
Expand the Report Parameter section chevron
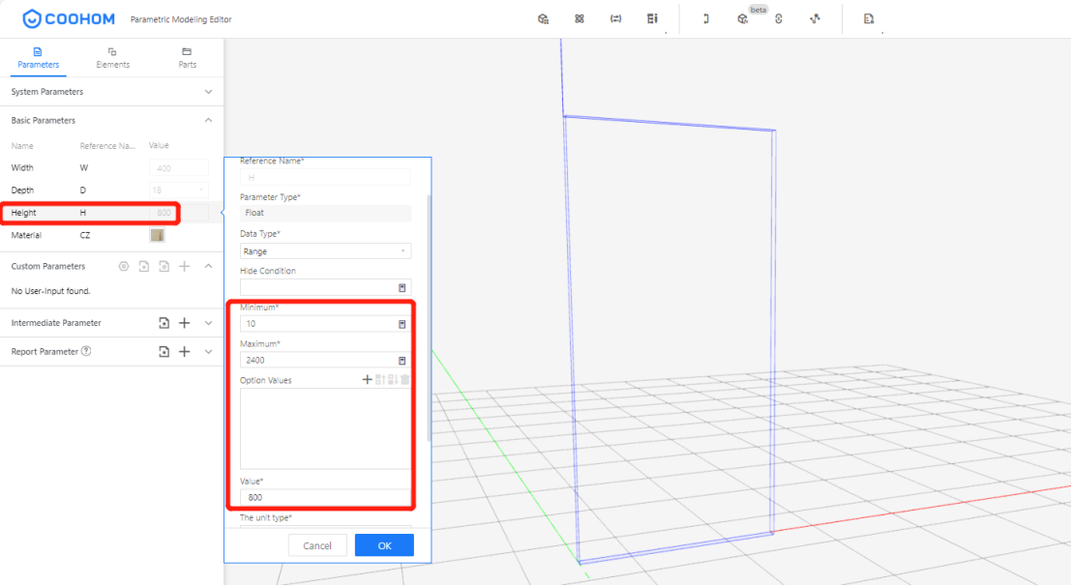(x=208, y=352)
